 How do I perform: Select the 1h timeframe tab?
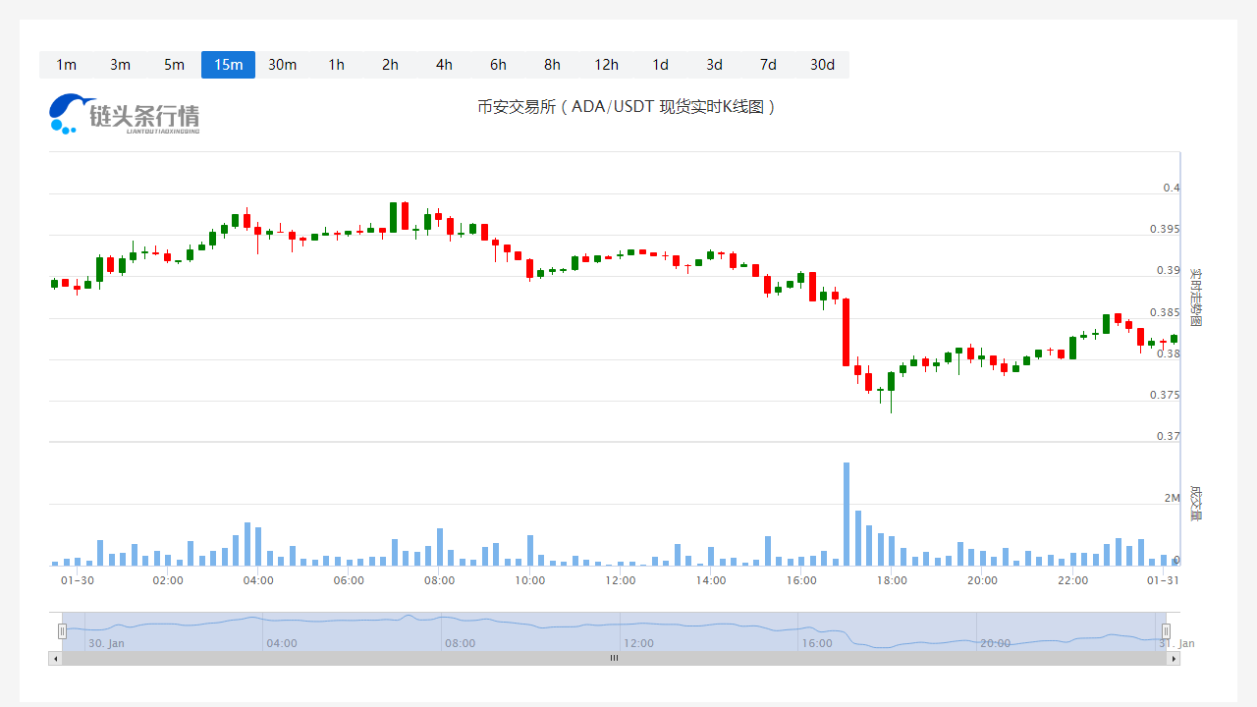click(336, 65)
